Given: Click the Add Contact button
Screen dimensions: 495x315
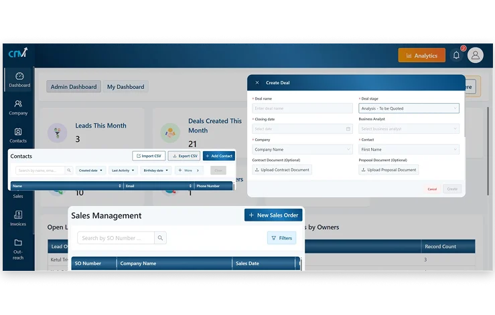Looking at the screenshot, I should [219, 156].
